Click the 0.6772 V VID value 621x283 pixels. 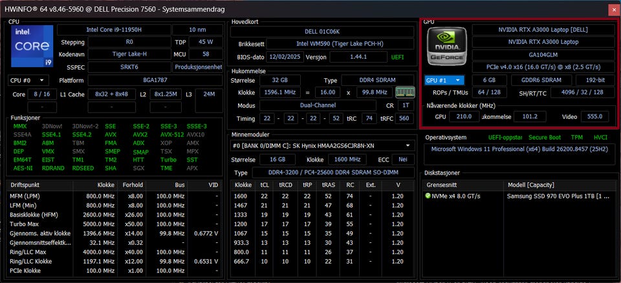coord(206,233)
